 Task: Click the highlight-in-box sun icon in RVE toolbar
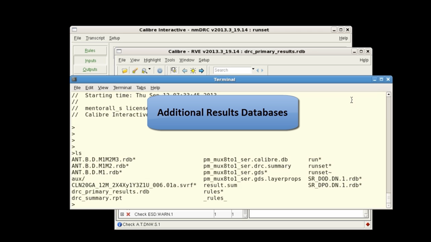[x=174, y=70]
